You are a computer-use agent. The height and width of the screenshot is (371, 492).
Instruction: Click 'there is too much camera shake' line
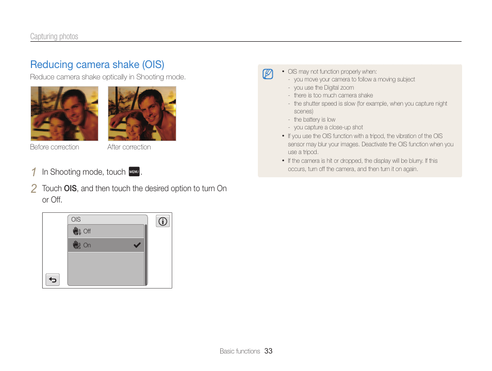click(333, 95)
